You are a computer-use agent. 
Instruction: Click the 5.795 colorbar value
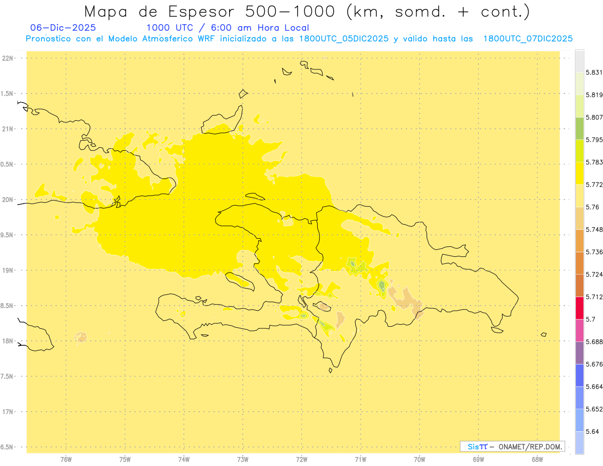(x=594, y=140)
